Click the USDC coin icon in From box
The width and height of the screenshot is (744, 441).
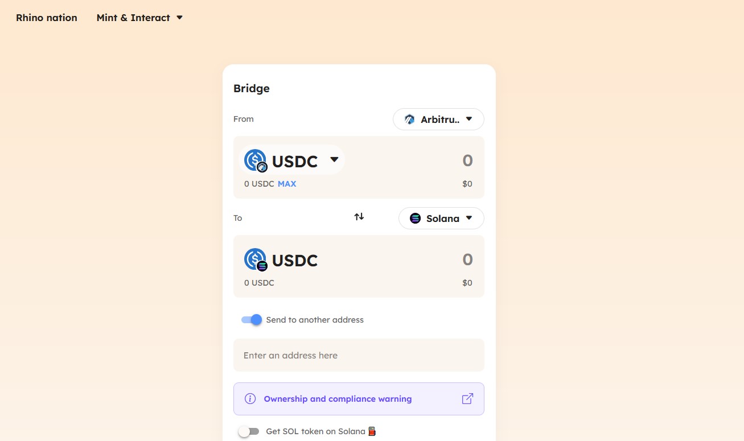coord(255,160)
